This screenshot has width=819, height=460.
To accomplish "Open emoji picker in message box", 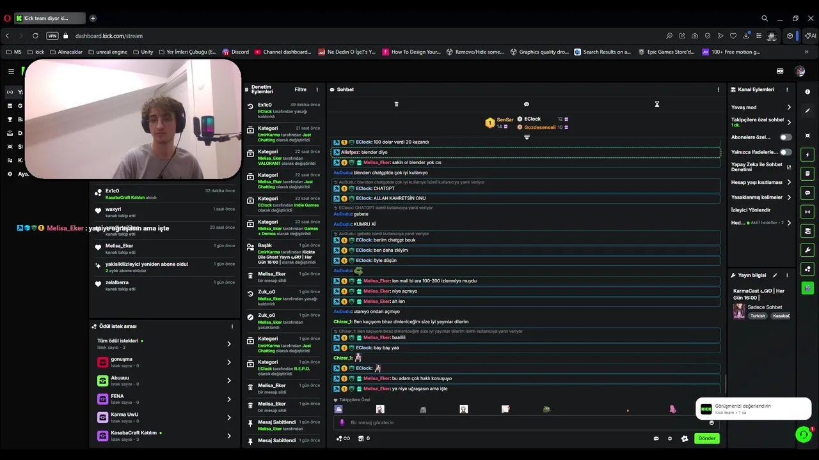I will tap(712, 422).
